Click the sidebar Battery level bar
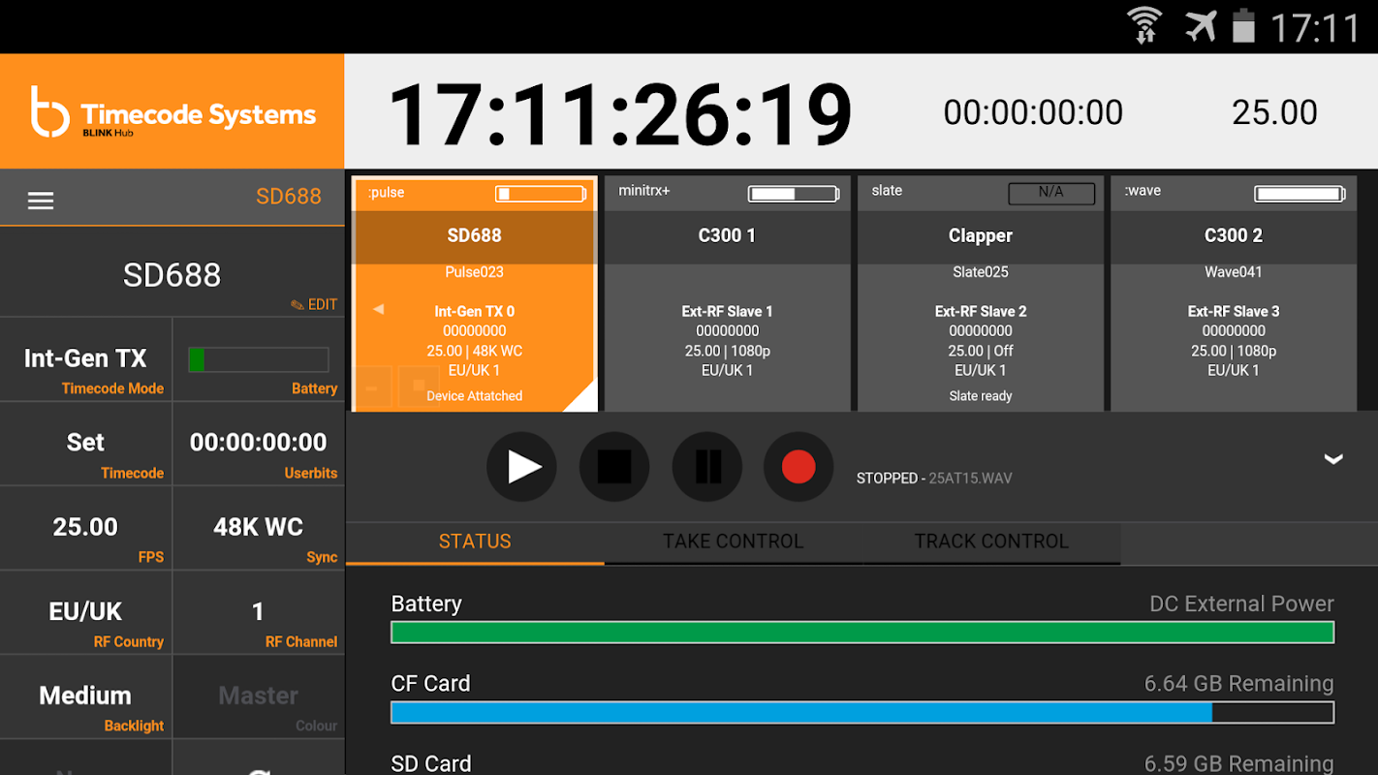This screenshot has height=775, width=1378. coord(259,359)
